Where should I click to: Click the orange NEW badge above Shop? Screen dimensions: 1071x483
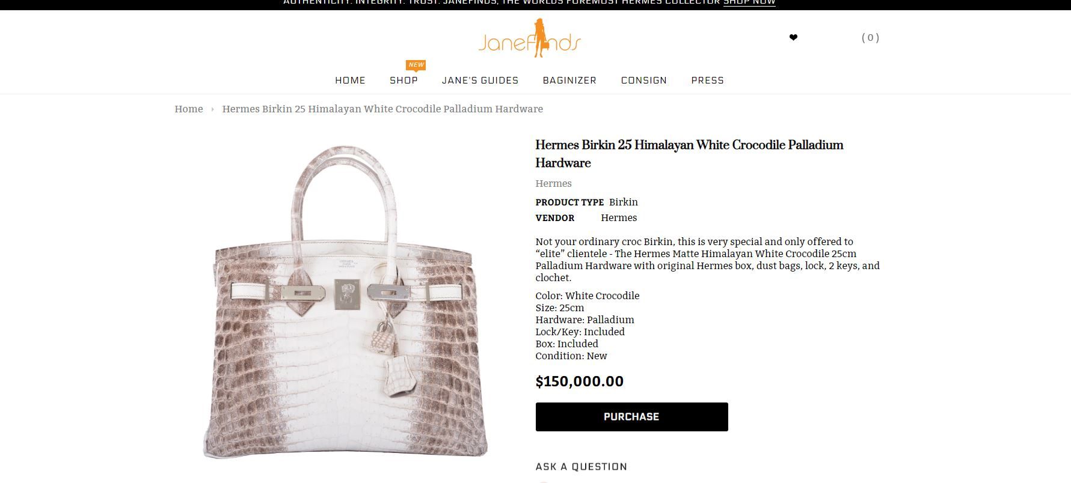416,65
